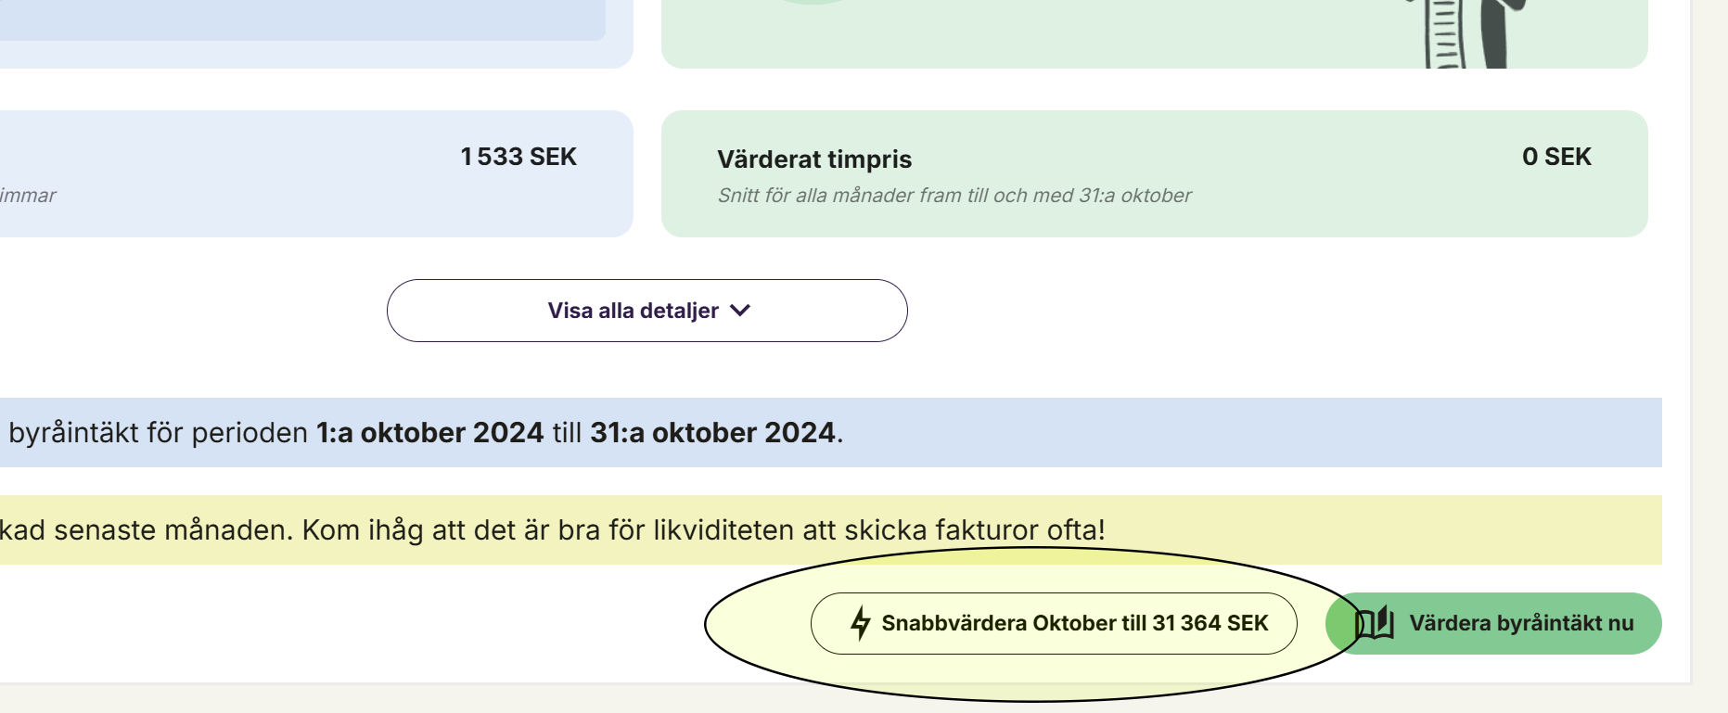The width and height of the screenshot is (1728, 713).
Task: Click the Snitt för alla månader subtitle
Action: click(x=954, y=196)
